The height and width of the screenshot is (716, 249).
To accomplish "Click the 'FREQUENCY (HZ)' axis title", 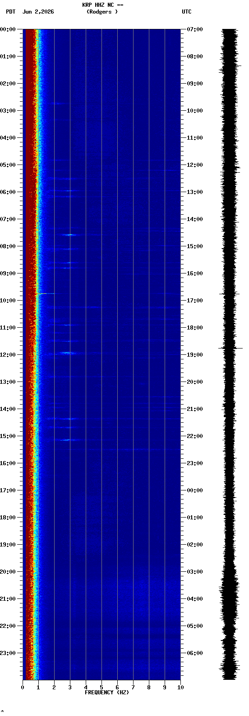I will click(x=107, y=692).
